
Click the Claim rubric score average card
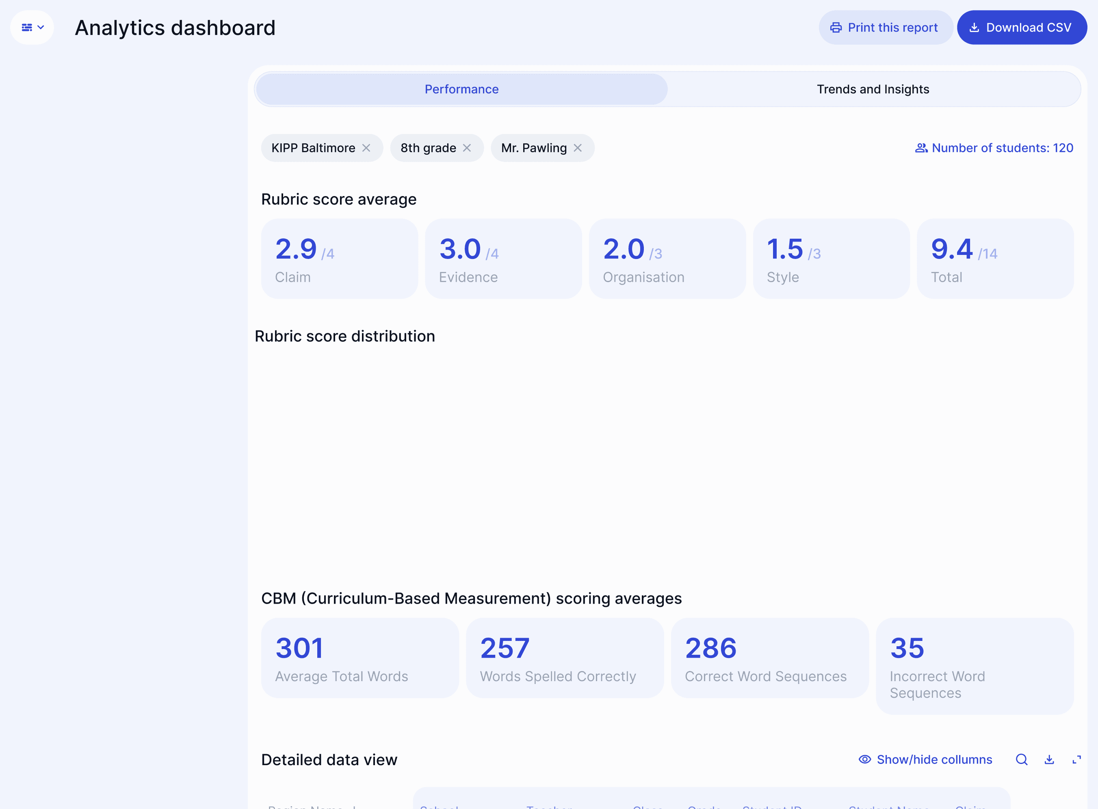[x=339, y=259]
